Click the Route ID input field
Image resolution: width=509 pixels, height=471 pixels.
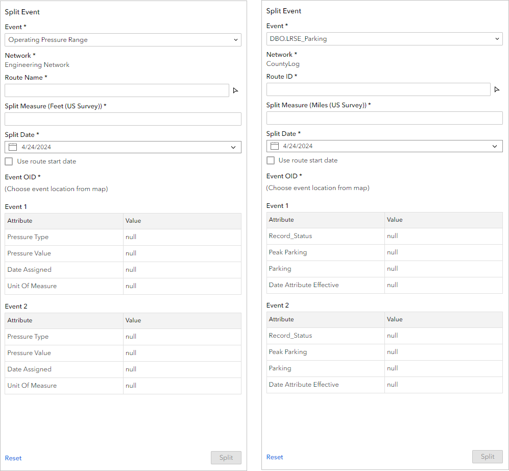pos(378,89)
